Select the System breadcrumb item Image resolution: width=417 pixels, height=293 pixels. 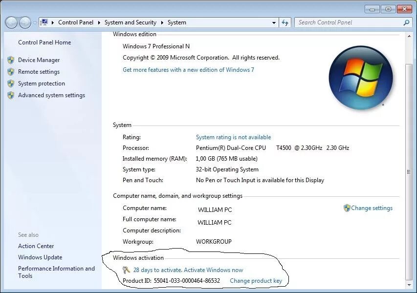coord(176,22)
